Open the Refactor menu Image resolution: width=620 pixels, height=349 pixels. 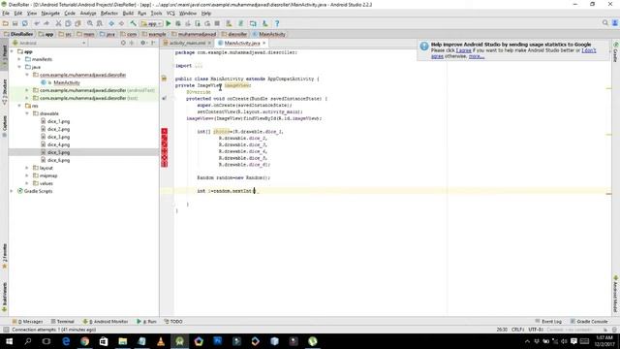click(x=109, y=13)
